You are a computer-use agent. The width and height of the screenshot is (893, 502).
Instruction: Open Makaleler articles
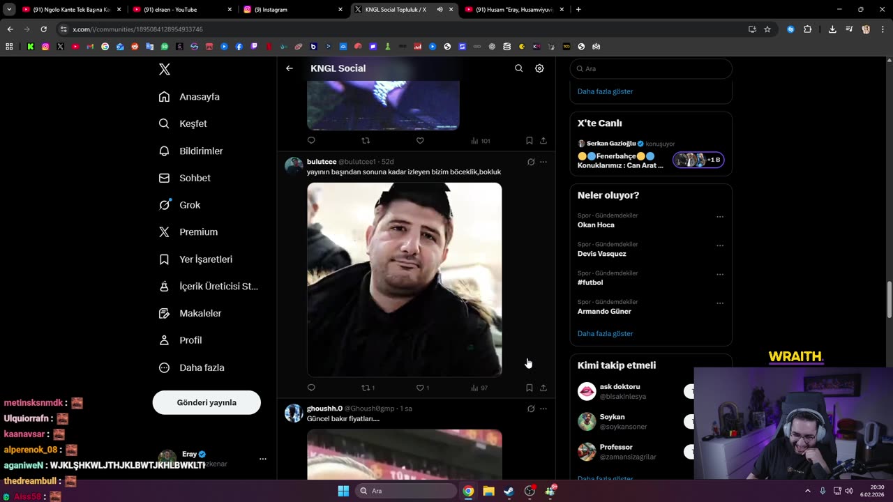click(x=190, y=313)
